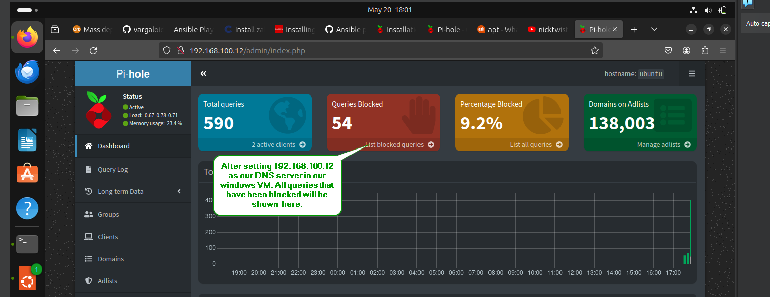Reload the page with refresh button

click(x=93, y=50)
